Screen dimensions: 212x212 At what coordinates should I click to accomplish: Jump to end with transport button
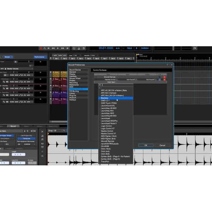click(x=67, y=48)
